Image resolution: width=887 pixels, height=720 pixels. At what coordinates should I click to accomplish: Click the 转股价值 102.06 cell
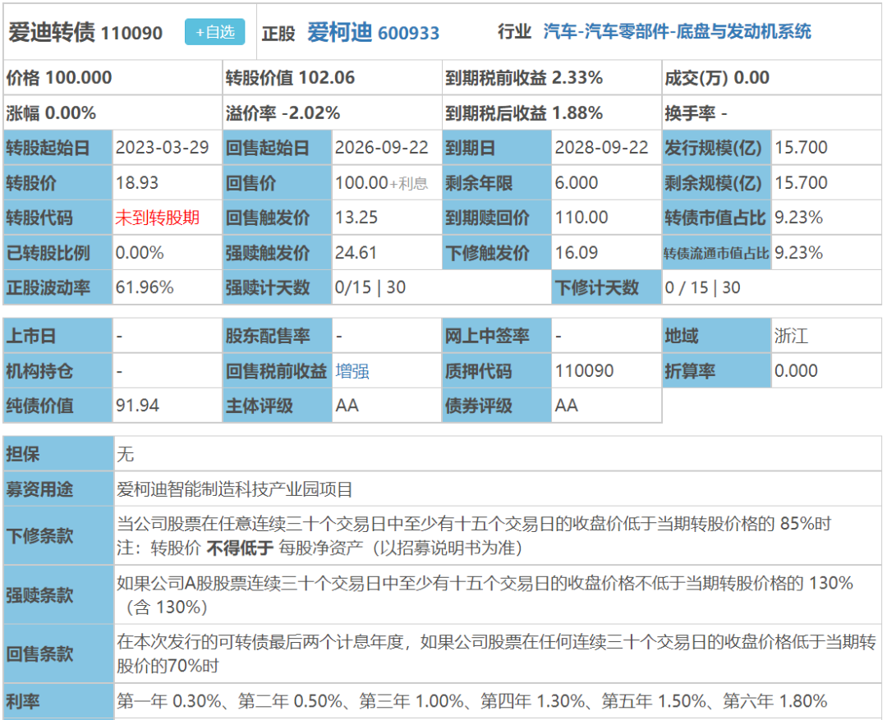click(x=332, y=77)
